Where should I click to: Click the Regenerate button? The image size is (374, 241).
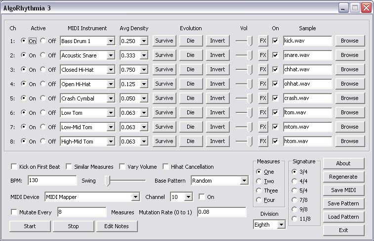coord(343,177)
